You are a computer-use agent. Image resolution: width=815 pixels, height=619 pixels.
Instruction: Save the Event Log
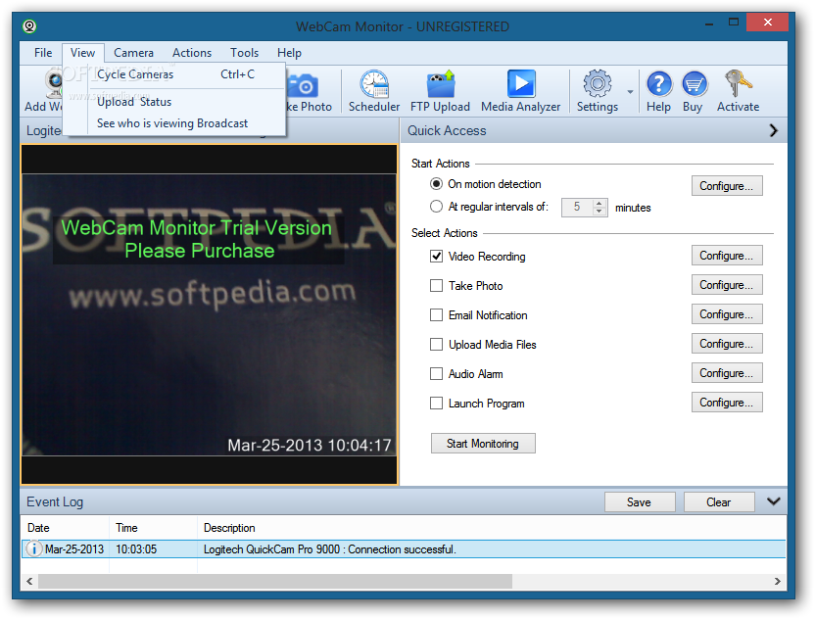click(x=640, y=502)
